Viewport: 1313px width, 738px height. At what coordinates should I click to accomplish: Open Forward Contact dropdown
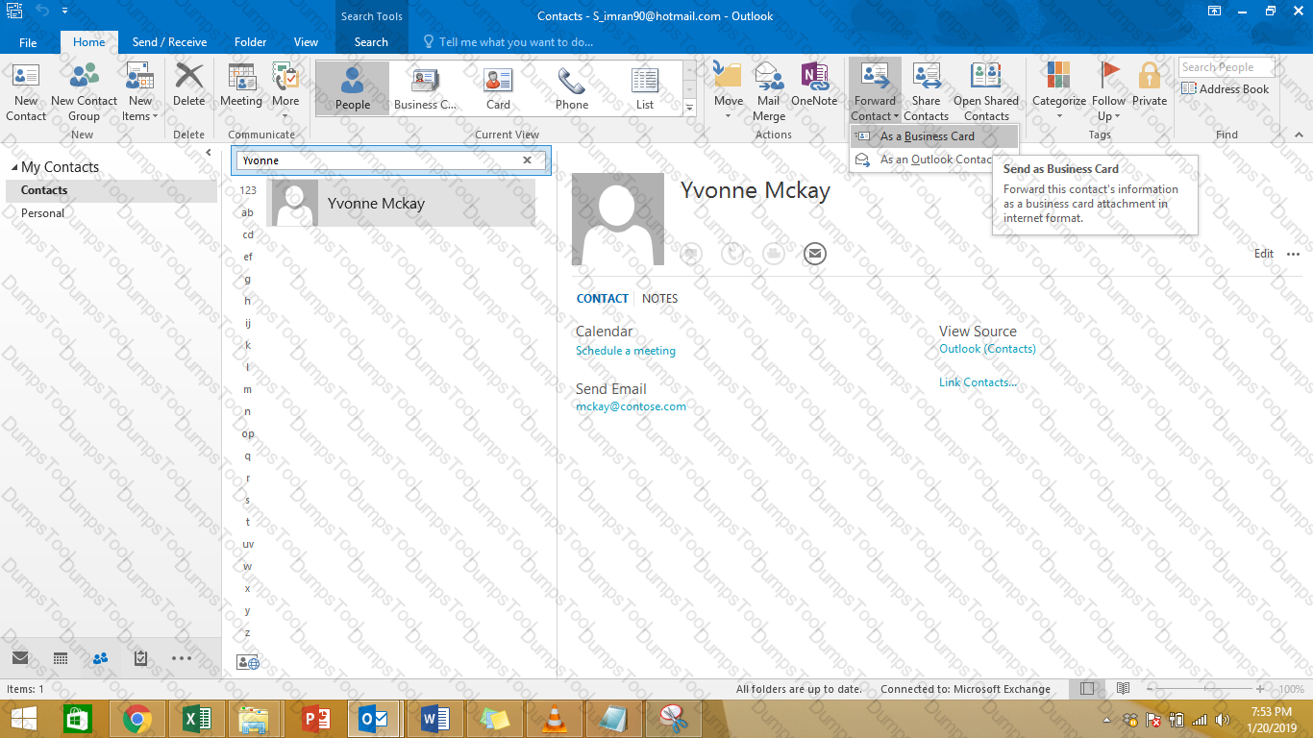pos(875,92)
